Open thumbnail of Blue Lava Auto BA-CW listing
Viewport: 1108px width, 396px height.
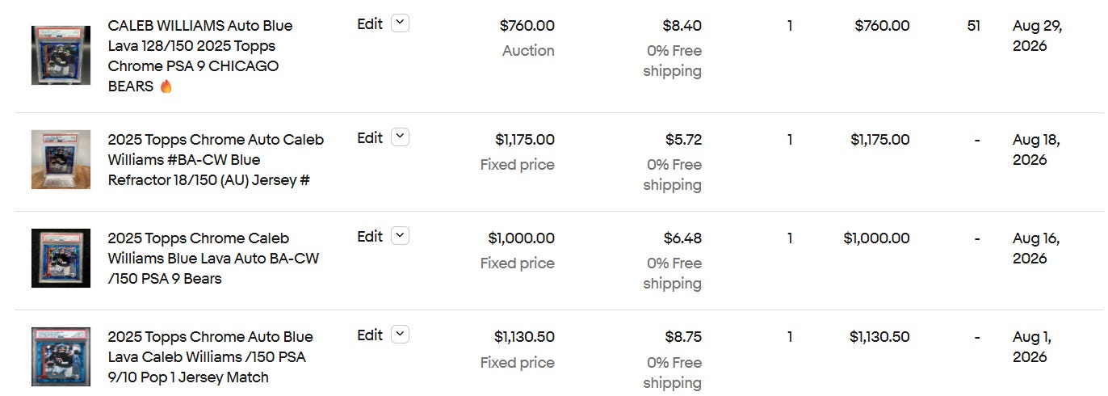pyautogui.click(x=61, y=258)
